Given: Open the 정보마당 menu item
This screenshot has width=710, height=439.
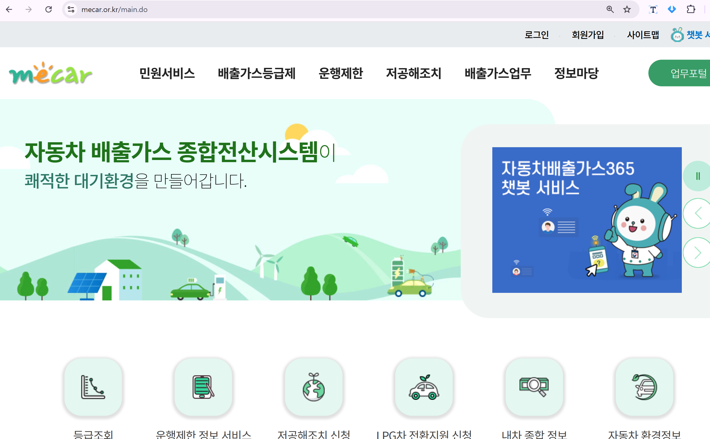Looking at the screenshot, I should [576, 73].
